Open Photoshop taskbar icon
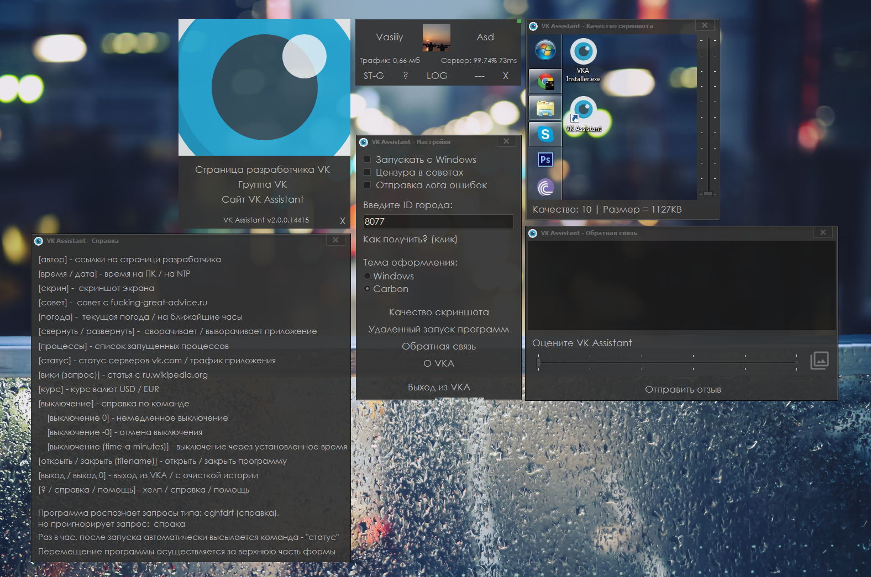This screenshot has width=871, height=577. click(x=545, y=160)
